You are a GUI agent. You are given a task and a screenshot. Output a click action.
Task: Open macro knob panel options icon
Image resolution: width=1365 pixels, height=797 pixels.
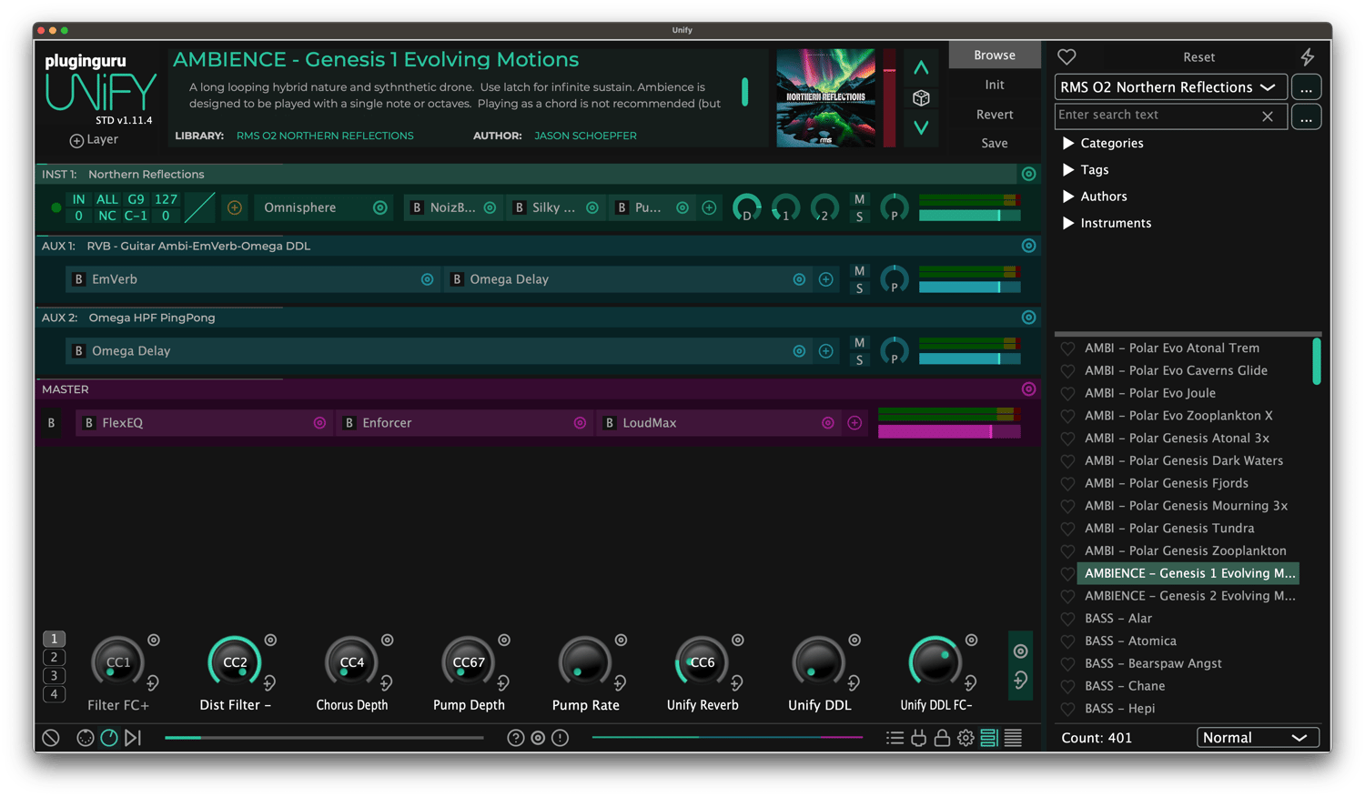[1020, 651]
